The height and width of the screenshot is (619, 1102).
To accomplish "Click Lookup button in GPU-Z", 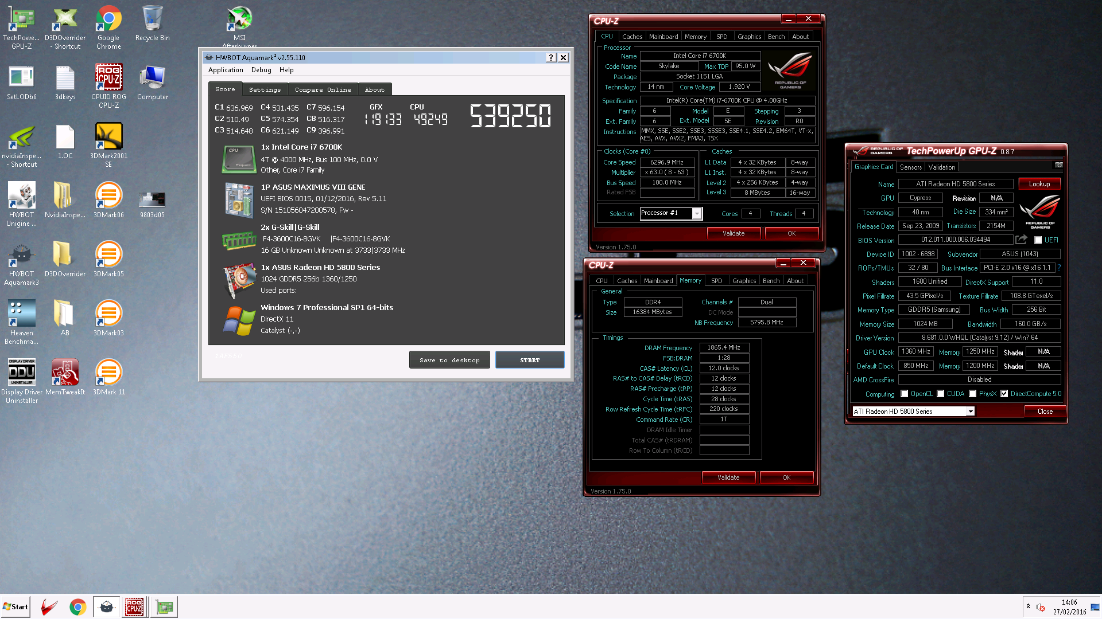I will 1039,184.
